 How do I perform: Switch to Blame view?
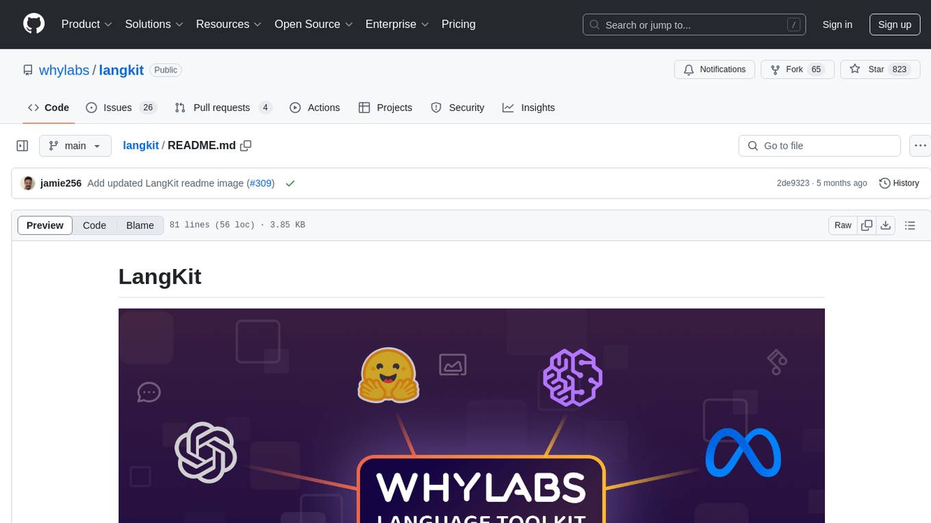(140, 225)
